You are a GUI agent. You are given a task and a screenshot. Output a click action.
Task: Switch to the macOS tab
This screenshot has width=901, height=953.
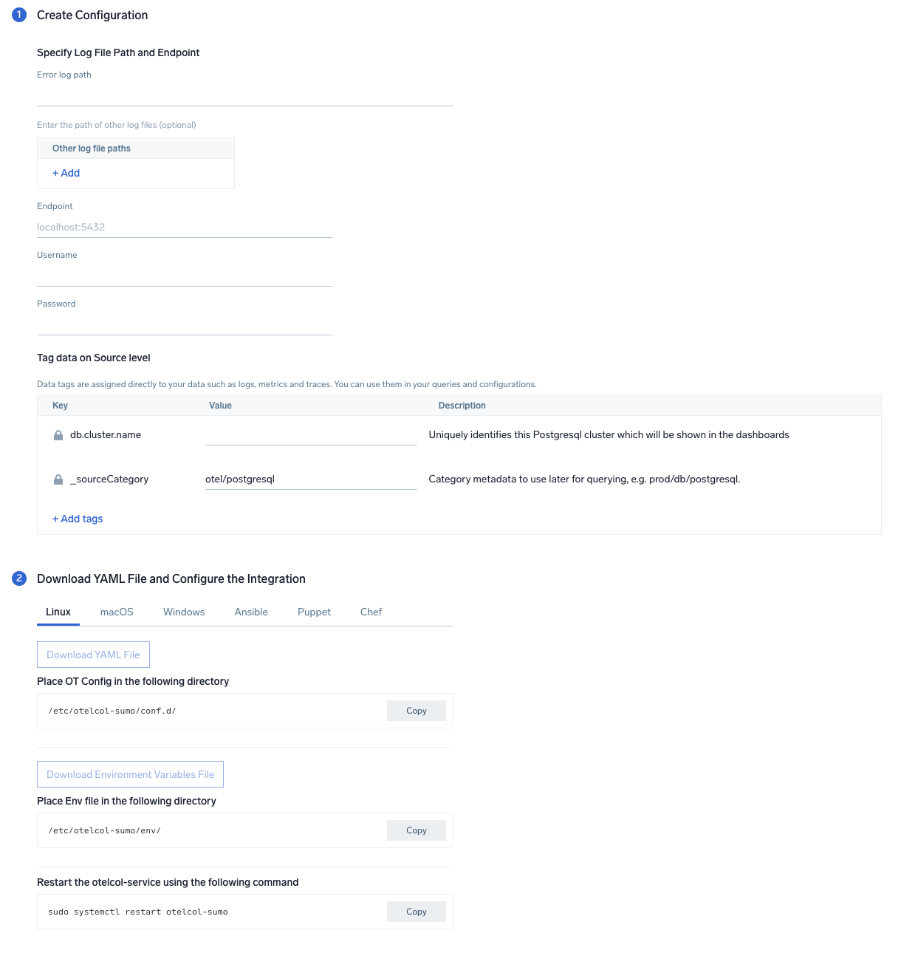[x=117, y=612]
